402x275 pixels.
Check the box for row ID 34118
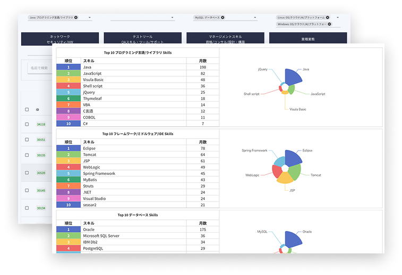(27, 125)
